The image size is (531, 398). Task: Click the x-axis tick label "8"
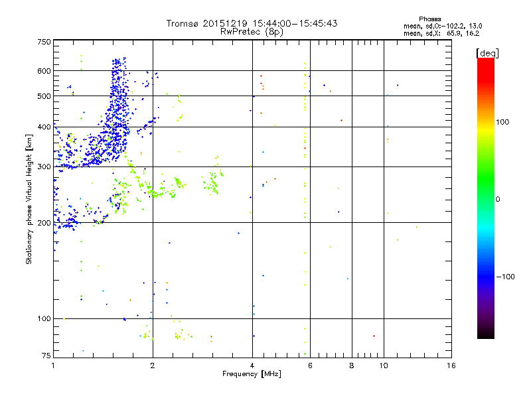[x=352, y=365]
